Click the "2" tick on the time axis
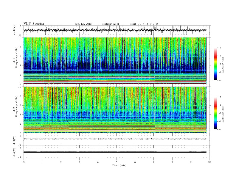This screenshot has width=236, height=182. pos(61,162)
